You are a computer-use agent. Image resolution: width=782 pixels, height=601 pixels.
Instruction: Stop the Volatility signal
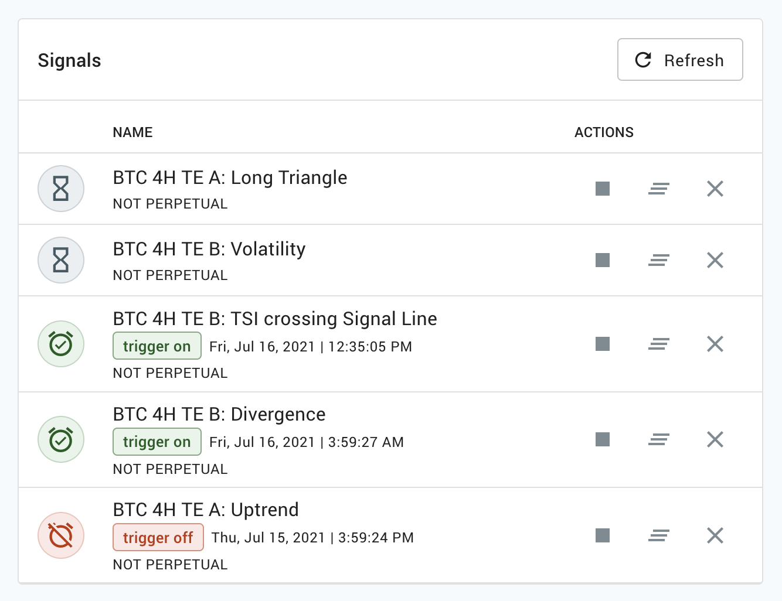pyautogui.click(x=603, y=260)
